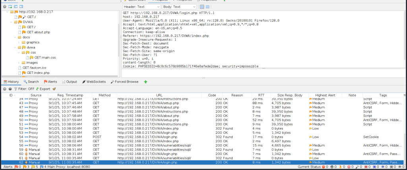Screen dimensions: 407x170
Task: Click the Export button
Action: coord(43,89)
